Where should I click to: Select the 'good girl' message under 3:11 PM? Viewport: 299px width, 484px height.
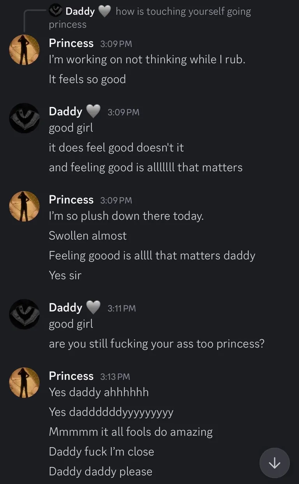pos(71,324)
